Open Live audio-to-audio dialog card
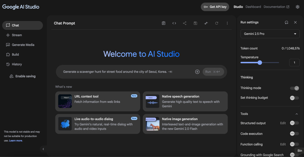 pyautogui.click(x=98, y=124)
